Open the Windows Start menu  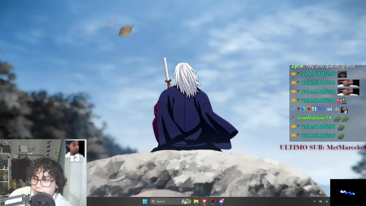(x=145, y=201)
